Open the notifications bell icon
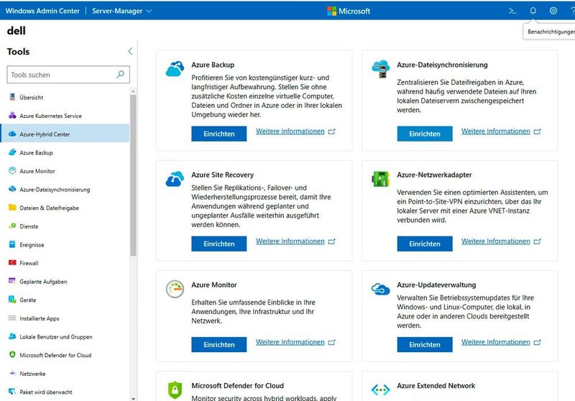 point(533,11)
